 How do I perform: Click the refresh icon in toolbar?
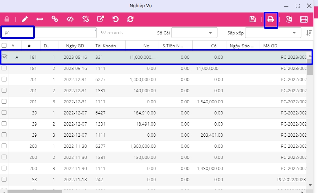[130, 19]
